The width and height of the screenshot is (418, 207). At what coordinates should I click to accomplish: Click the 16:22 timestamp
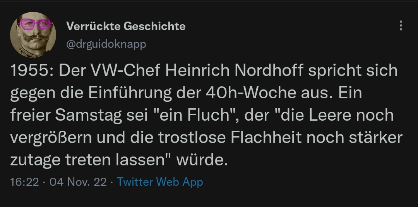(24, 182)
